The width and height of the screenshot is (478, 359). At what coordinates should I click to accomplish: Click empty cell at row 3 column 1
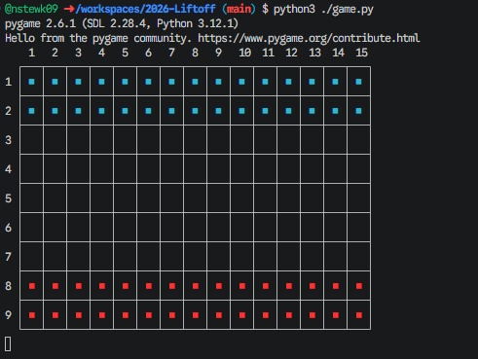click(x=31, y=140)
